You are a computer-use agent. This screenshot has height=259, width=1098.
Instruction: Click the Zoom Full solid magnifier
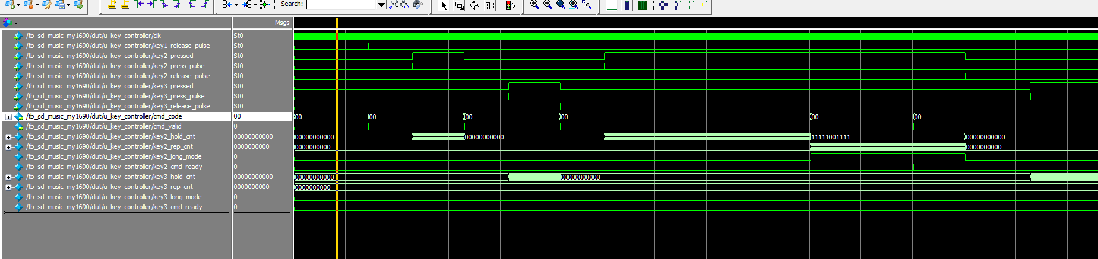pyautogui.click(x=561, y=5)
